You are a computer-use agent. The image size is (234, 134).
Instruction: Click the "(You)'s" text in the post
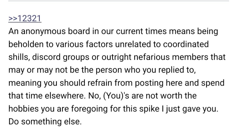(x=114, y=96)
